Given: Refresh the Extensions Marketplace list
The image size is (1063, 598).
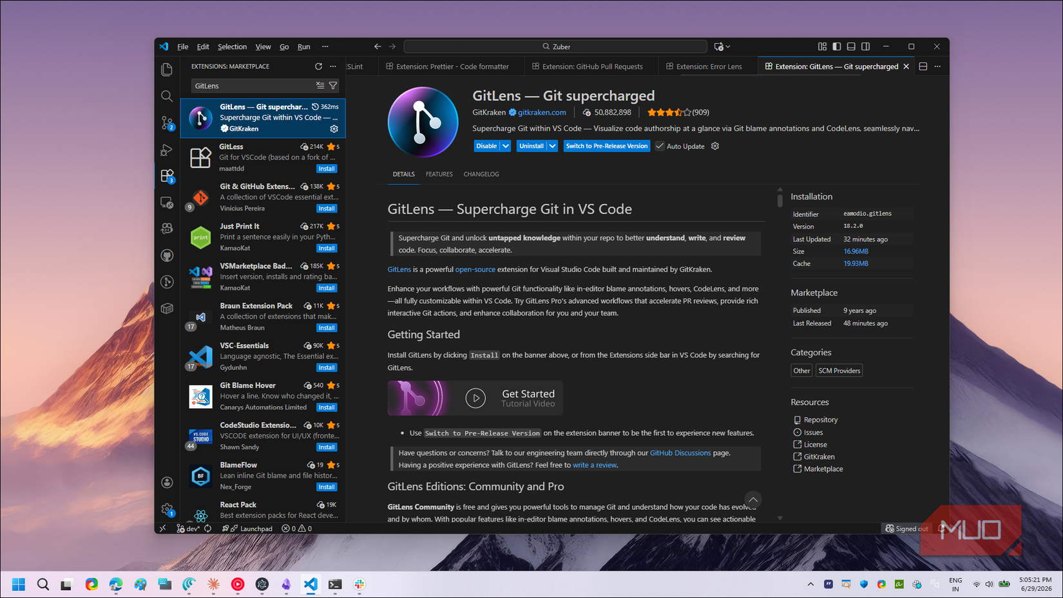Looking at the screenshot, I should (x=318, y=66).
